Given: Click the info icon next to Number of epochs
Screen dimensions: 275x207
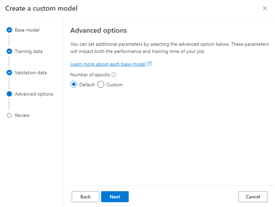Looking at the screenshot, I should [114, 75].
